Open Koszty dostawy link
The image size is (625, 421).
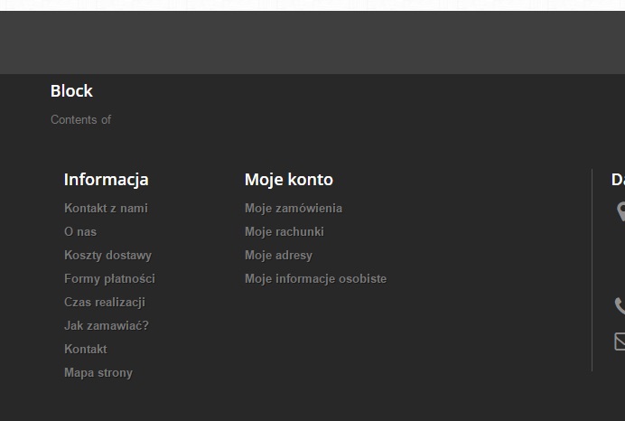click(107, 255)
